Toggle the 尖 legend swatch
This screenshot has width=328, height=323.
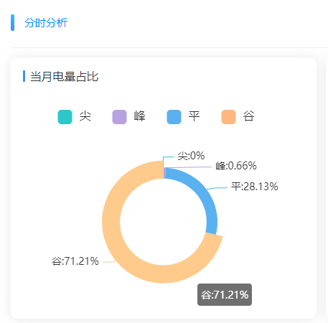coord(65,117)
